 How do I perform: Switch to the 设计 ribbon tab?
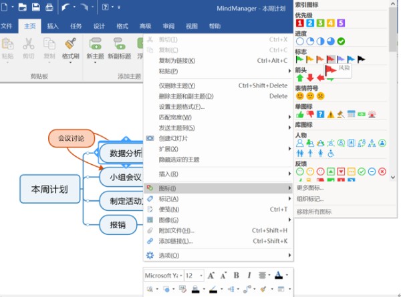[99, 26]
